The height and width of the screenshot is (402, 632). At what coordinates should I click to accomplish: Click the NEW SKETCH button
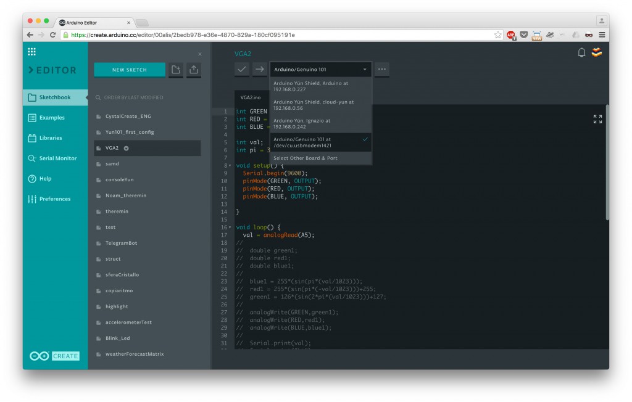[x=129, y=70]
